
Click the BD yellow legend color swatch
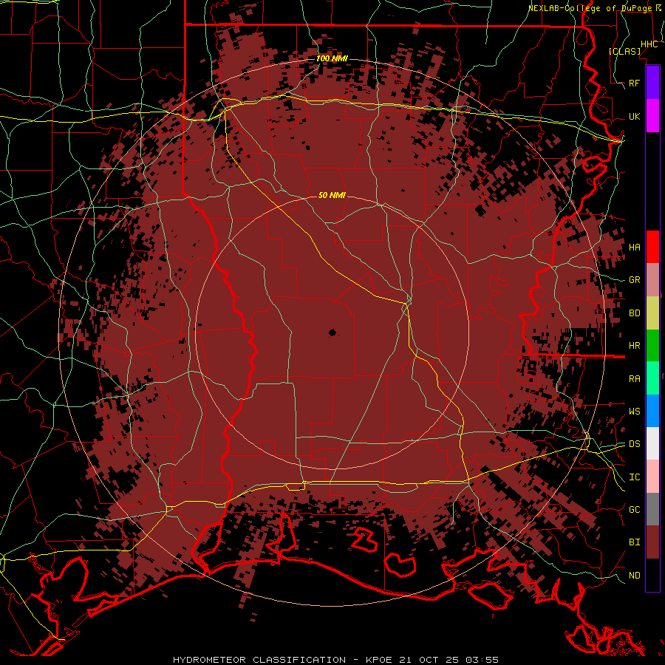652,313
